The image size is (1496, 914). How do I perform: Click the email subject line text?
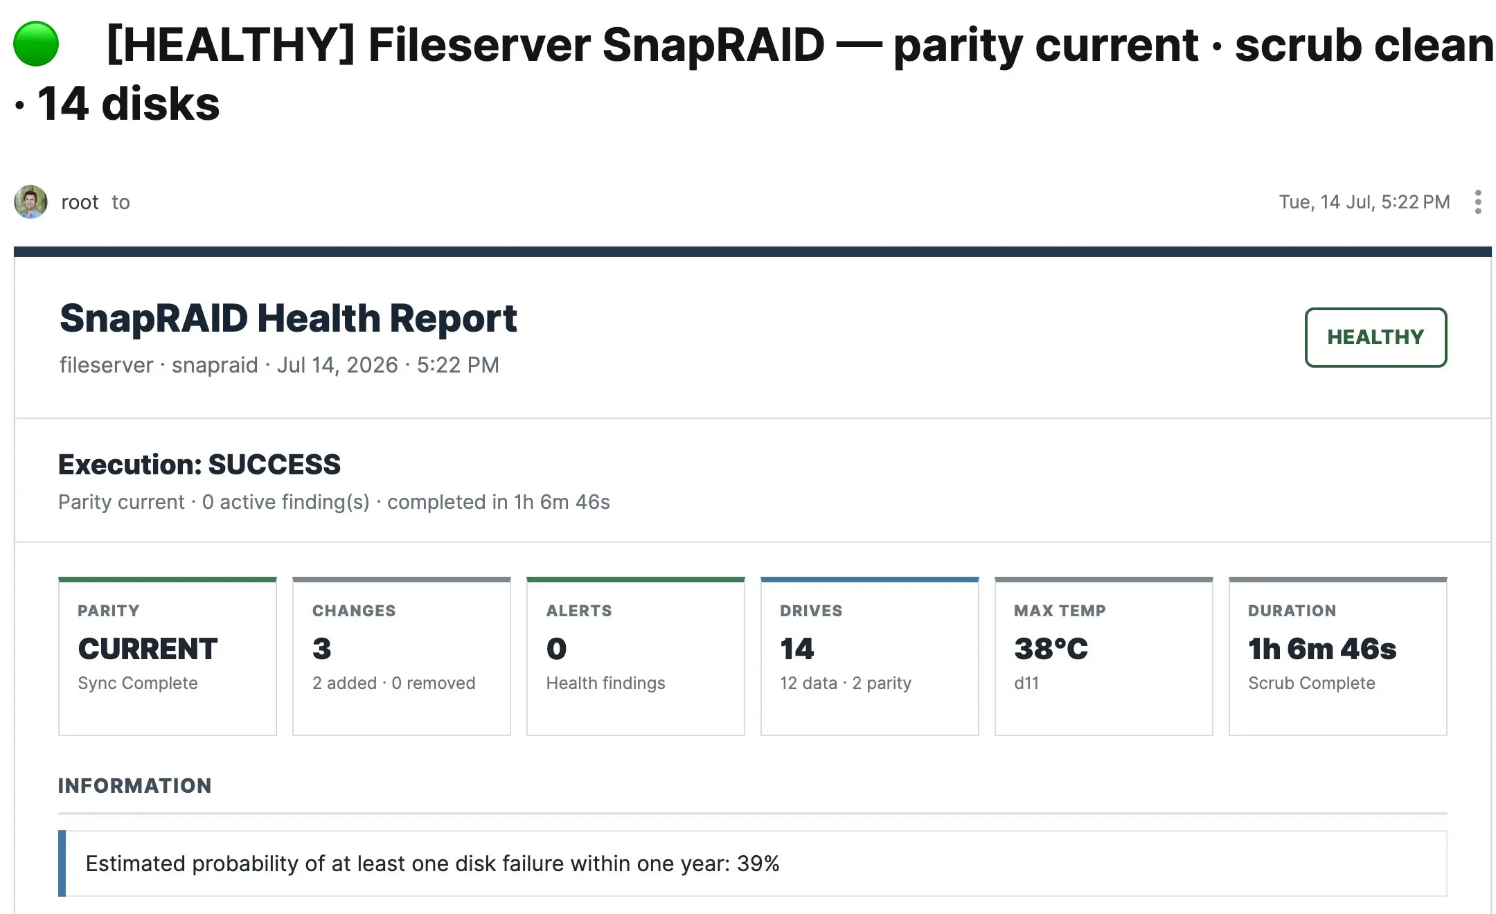pos(754,73)
